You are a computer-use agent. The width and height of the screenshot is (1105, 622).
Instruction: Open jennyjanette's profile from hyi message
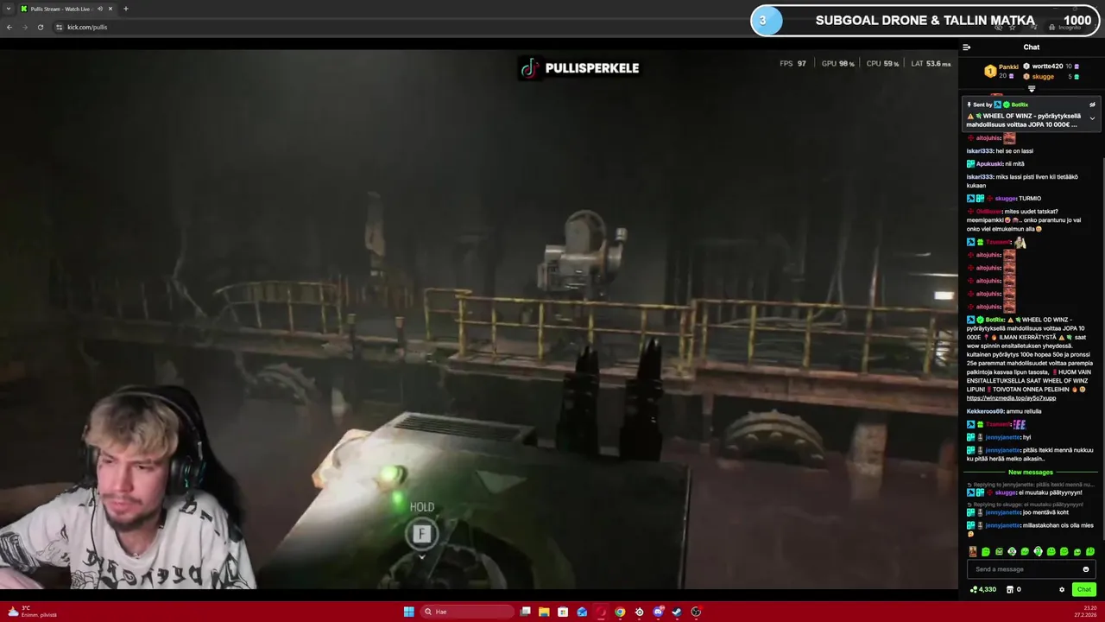point(1002,437)
